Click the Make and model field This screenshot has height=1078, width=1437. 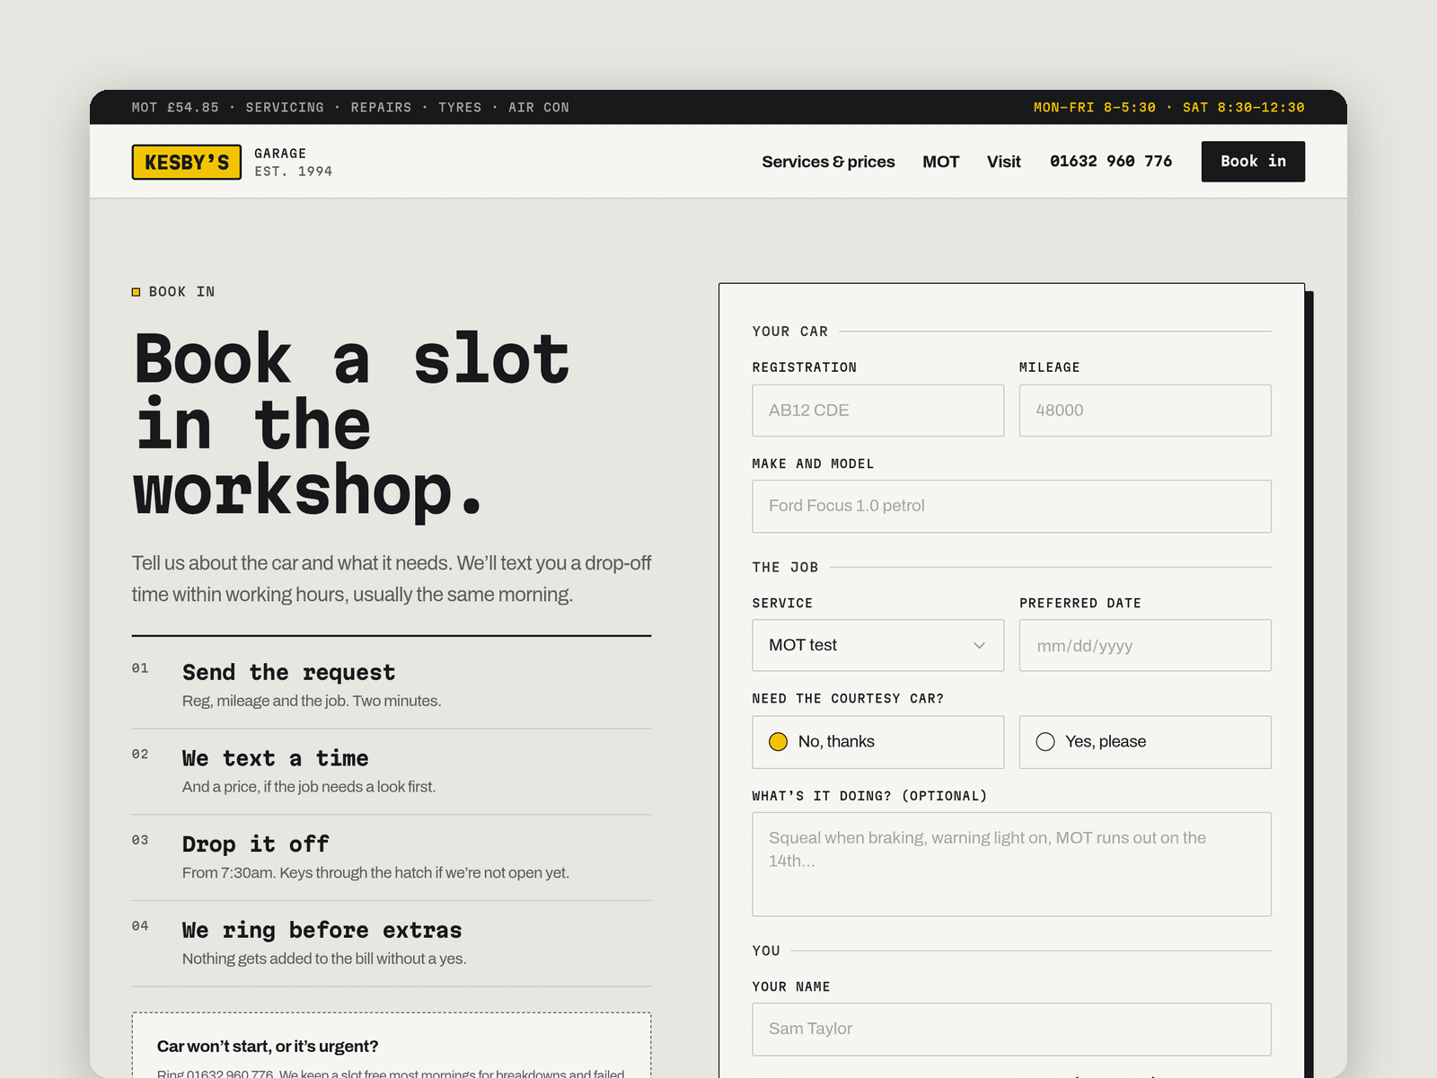tap(1011, 506)
